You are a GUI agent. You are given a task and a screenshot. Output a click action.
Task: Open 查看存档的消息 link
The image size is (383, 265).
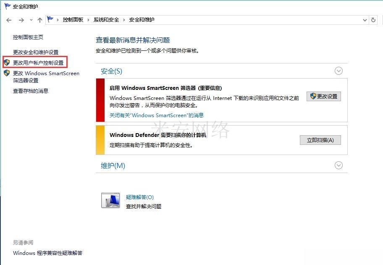point(31,91)
